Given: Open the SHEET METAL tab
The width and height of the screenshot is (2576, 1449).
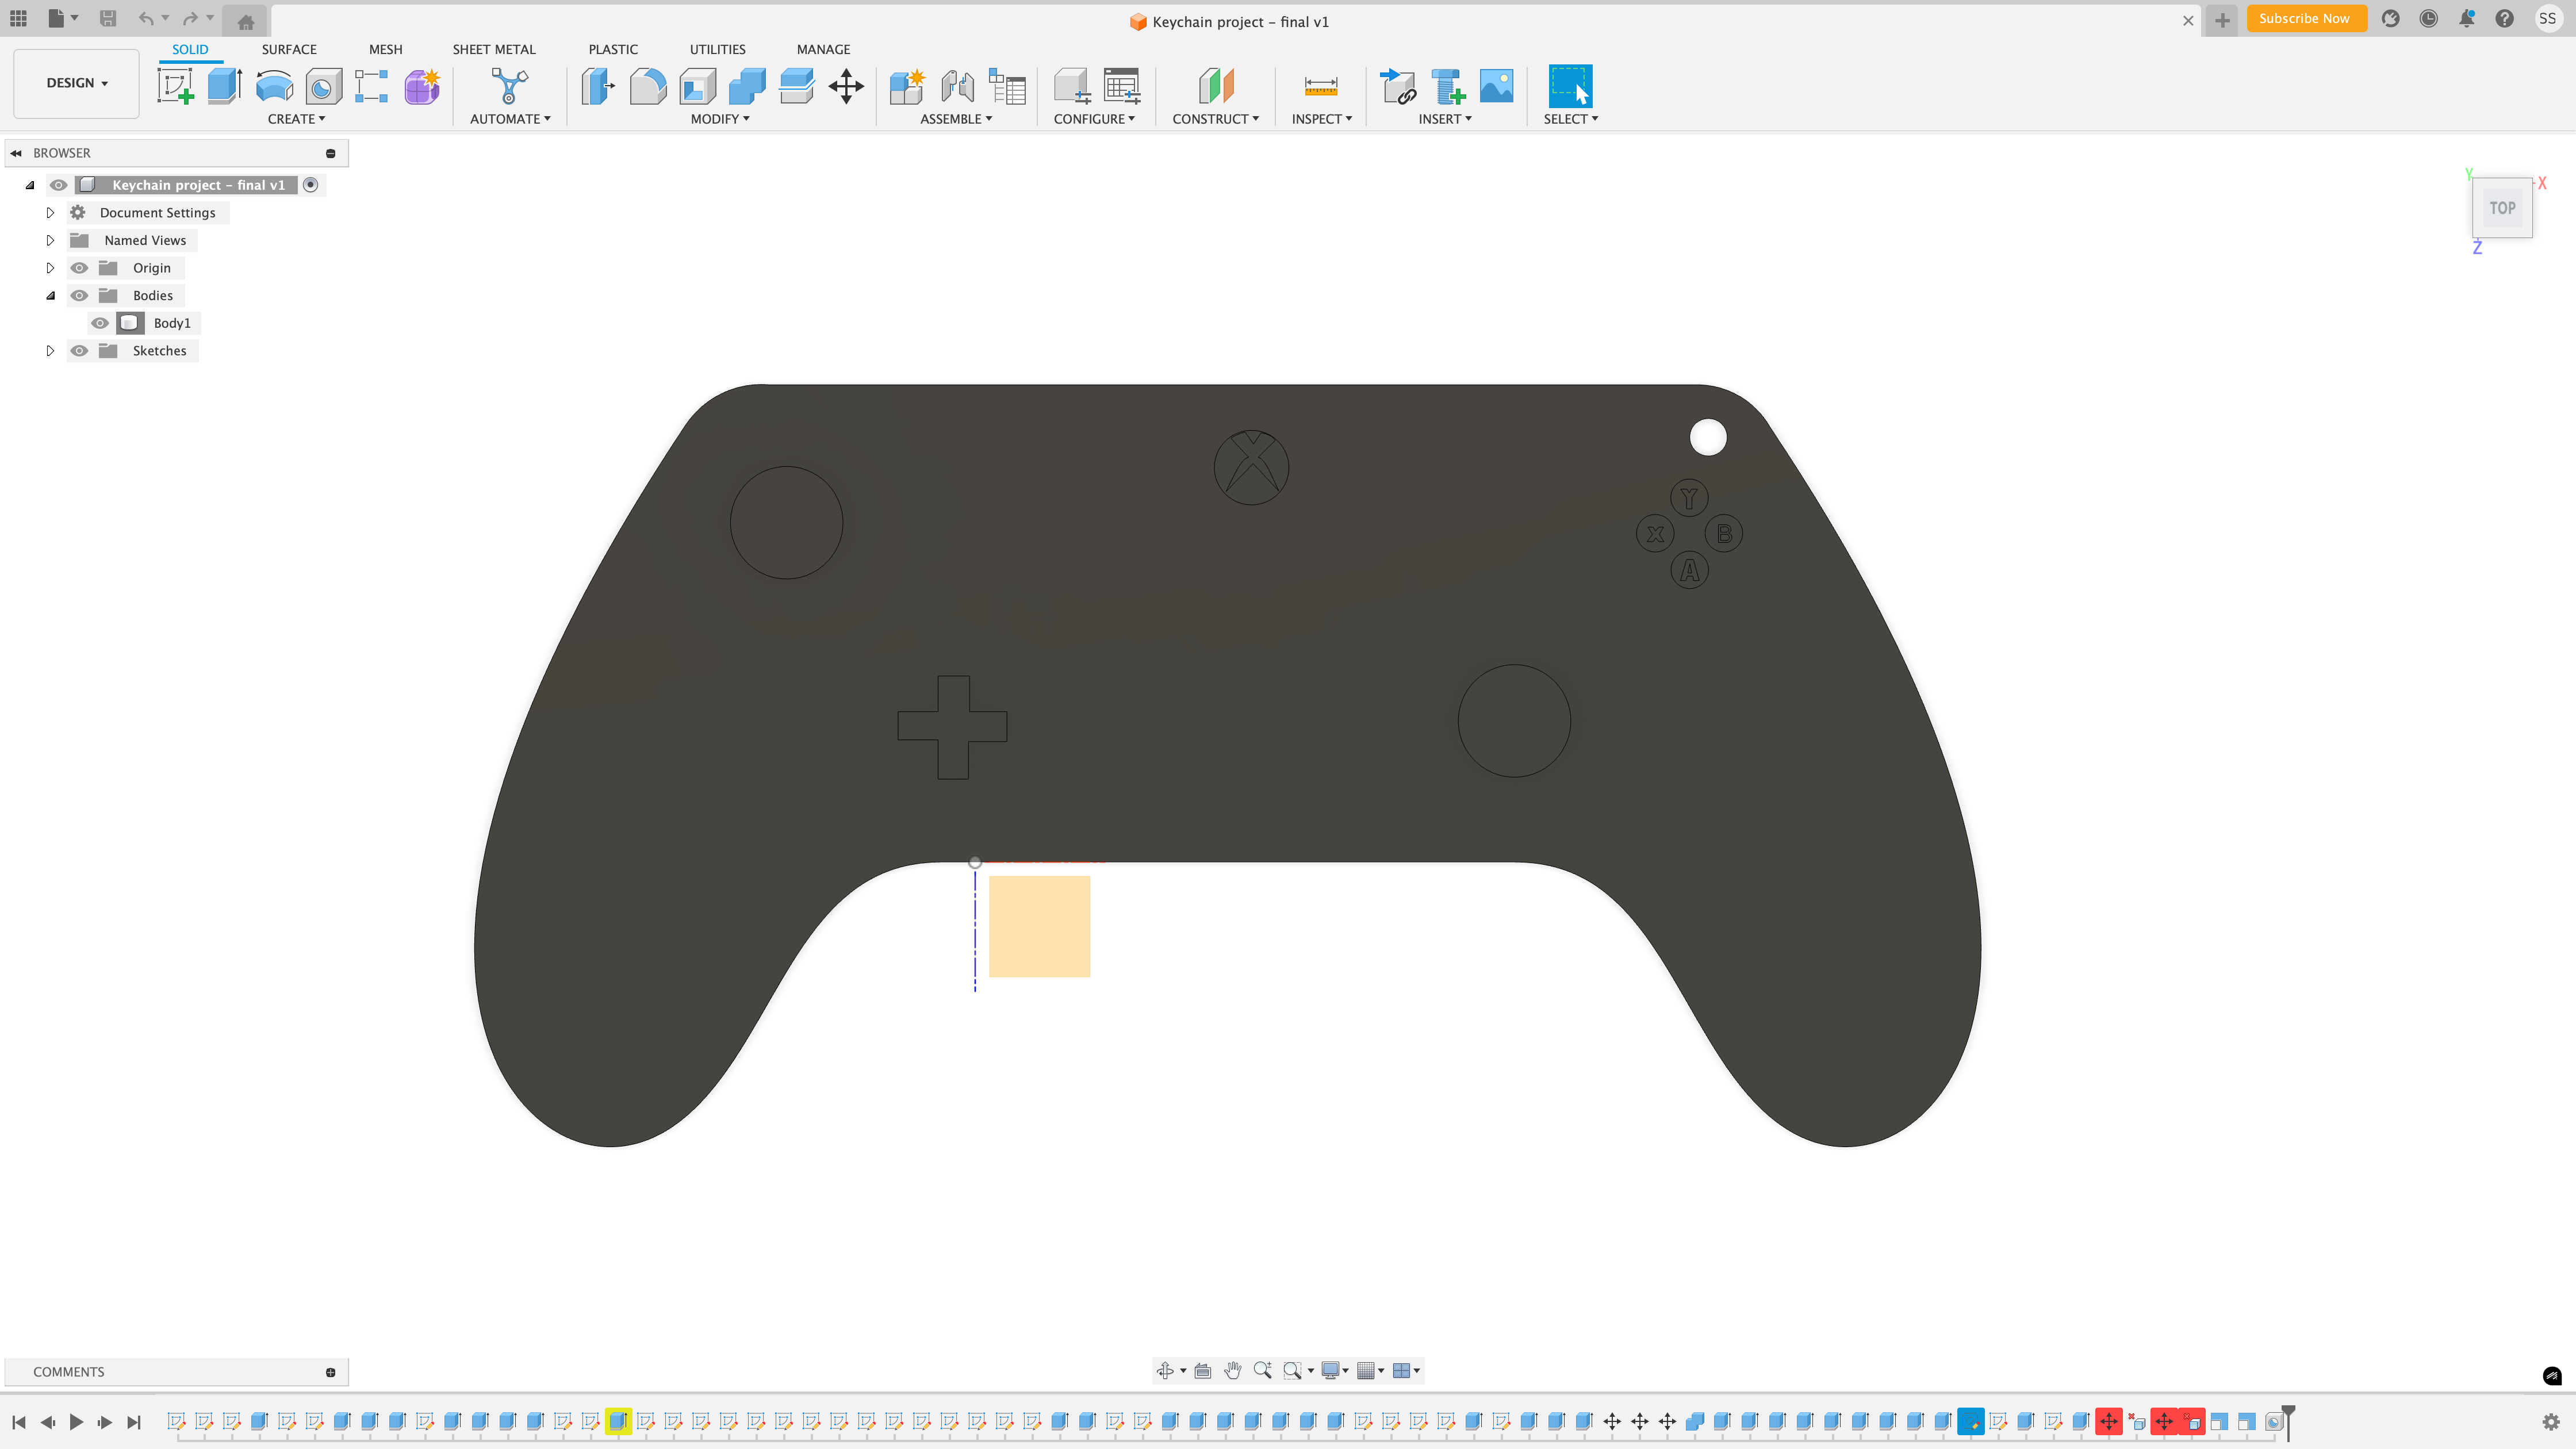Looking at the screenshot, I should [493, 49].
